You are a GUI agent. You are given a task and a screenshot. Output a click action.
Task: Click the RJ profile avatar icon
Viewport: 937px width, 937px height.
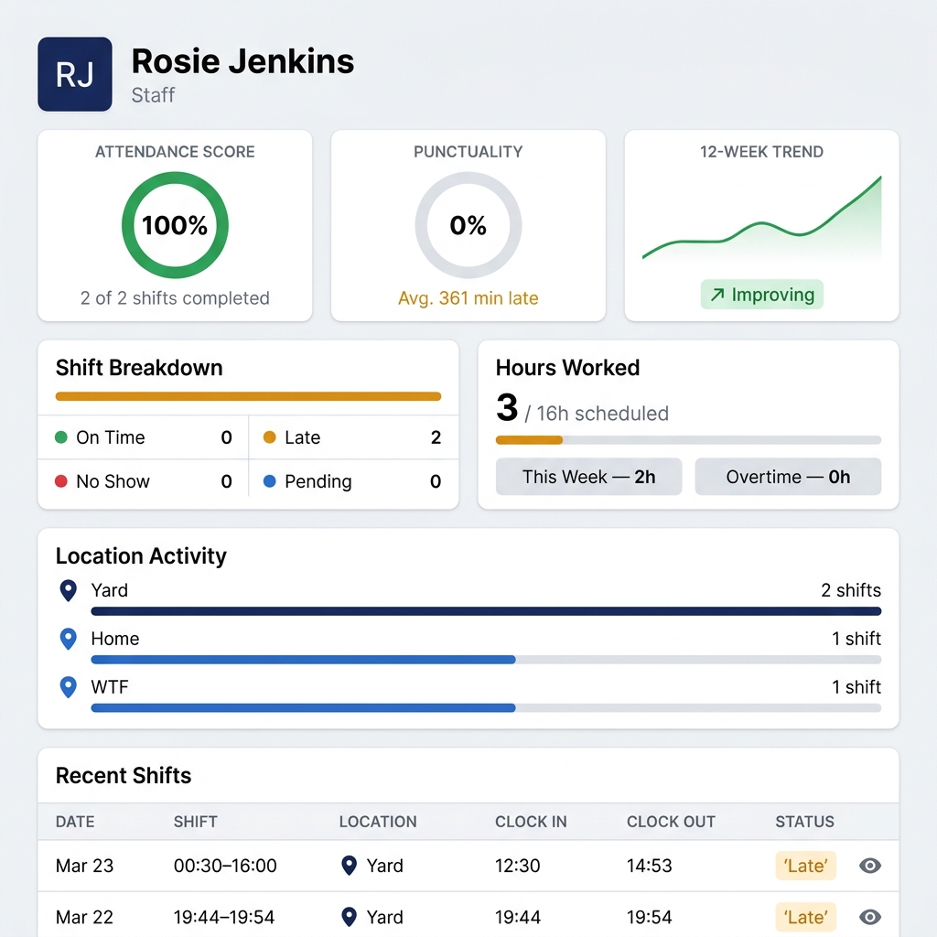click(74, 74)
